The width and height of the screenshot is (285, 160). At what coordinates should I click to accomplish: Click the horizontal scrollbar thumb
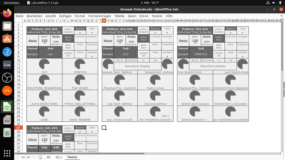click(x=80, y=154)
